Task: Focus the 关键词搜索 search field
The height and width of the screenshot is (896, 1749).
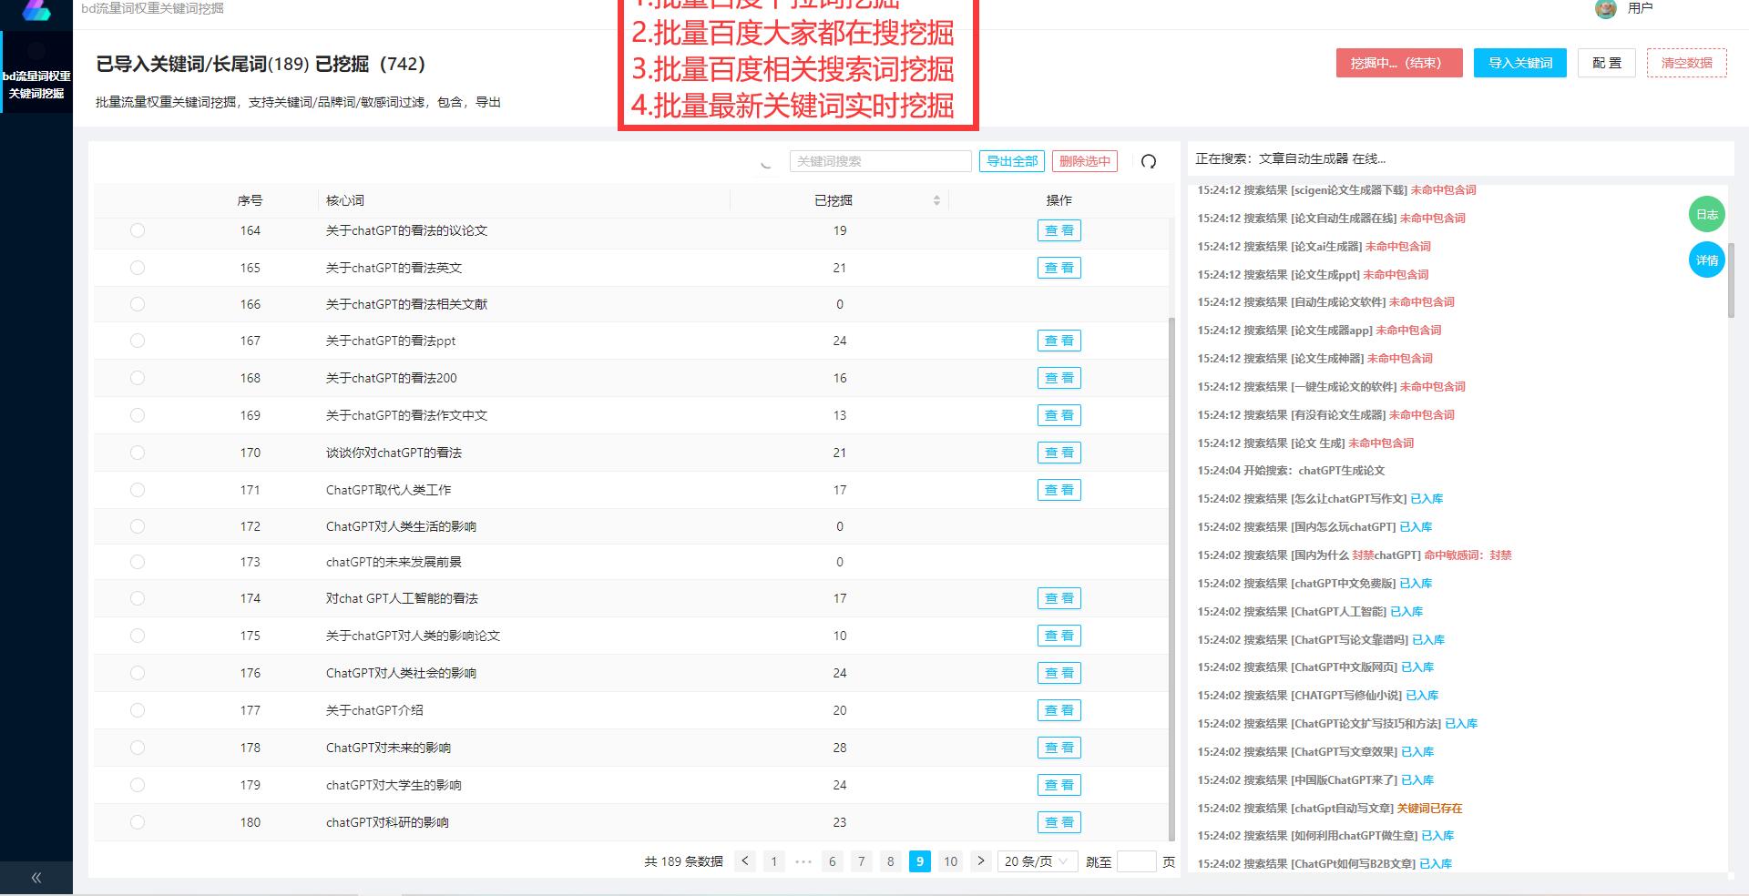Action: (880, 161)
